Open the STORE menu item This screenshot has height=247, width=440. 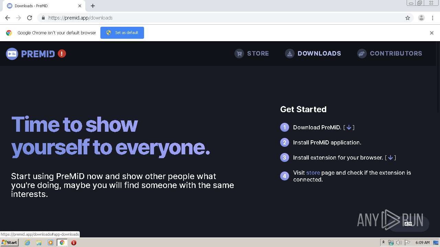coord(258,54)
